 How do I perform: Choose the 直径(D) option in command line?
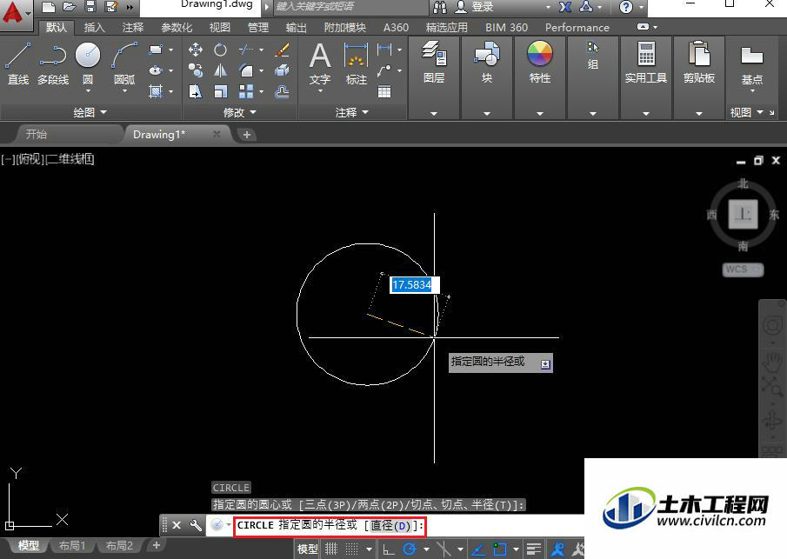pos(390,525)
